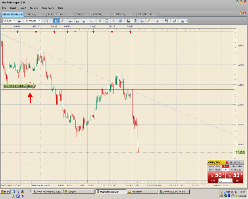Open the File menu

pos(4,8)
